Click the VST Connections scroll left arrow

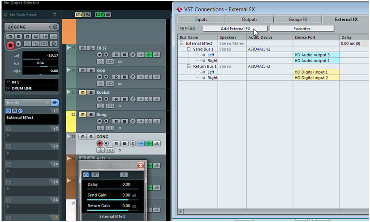181,211
